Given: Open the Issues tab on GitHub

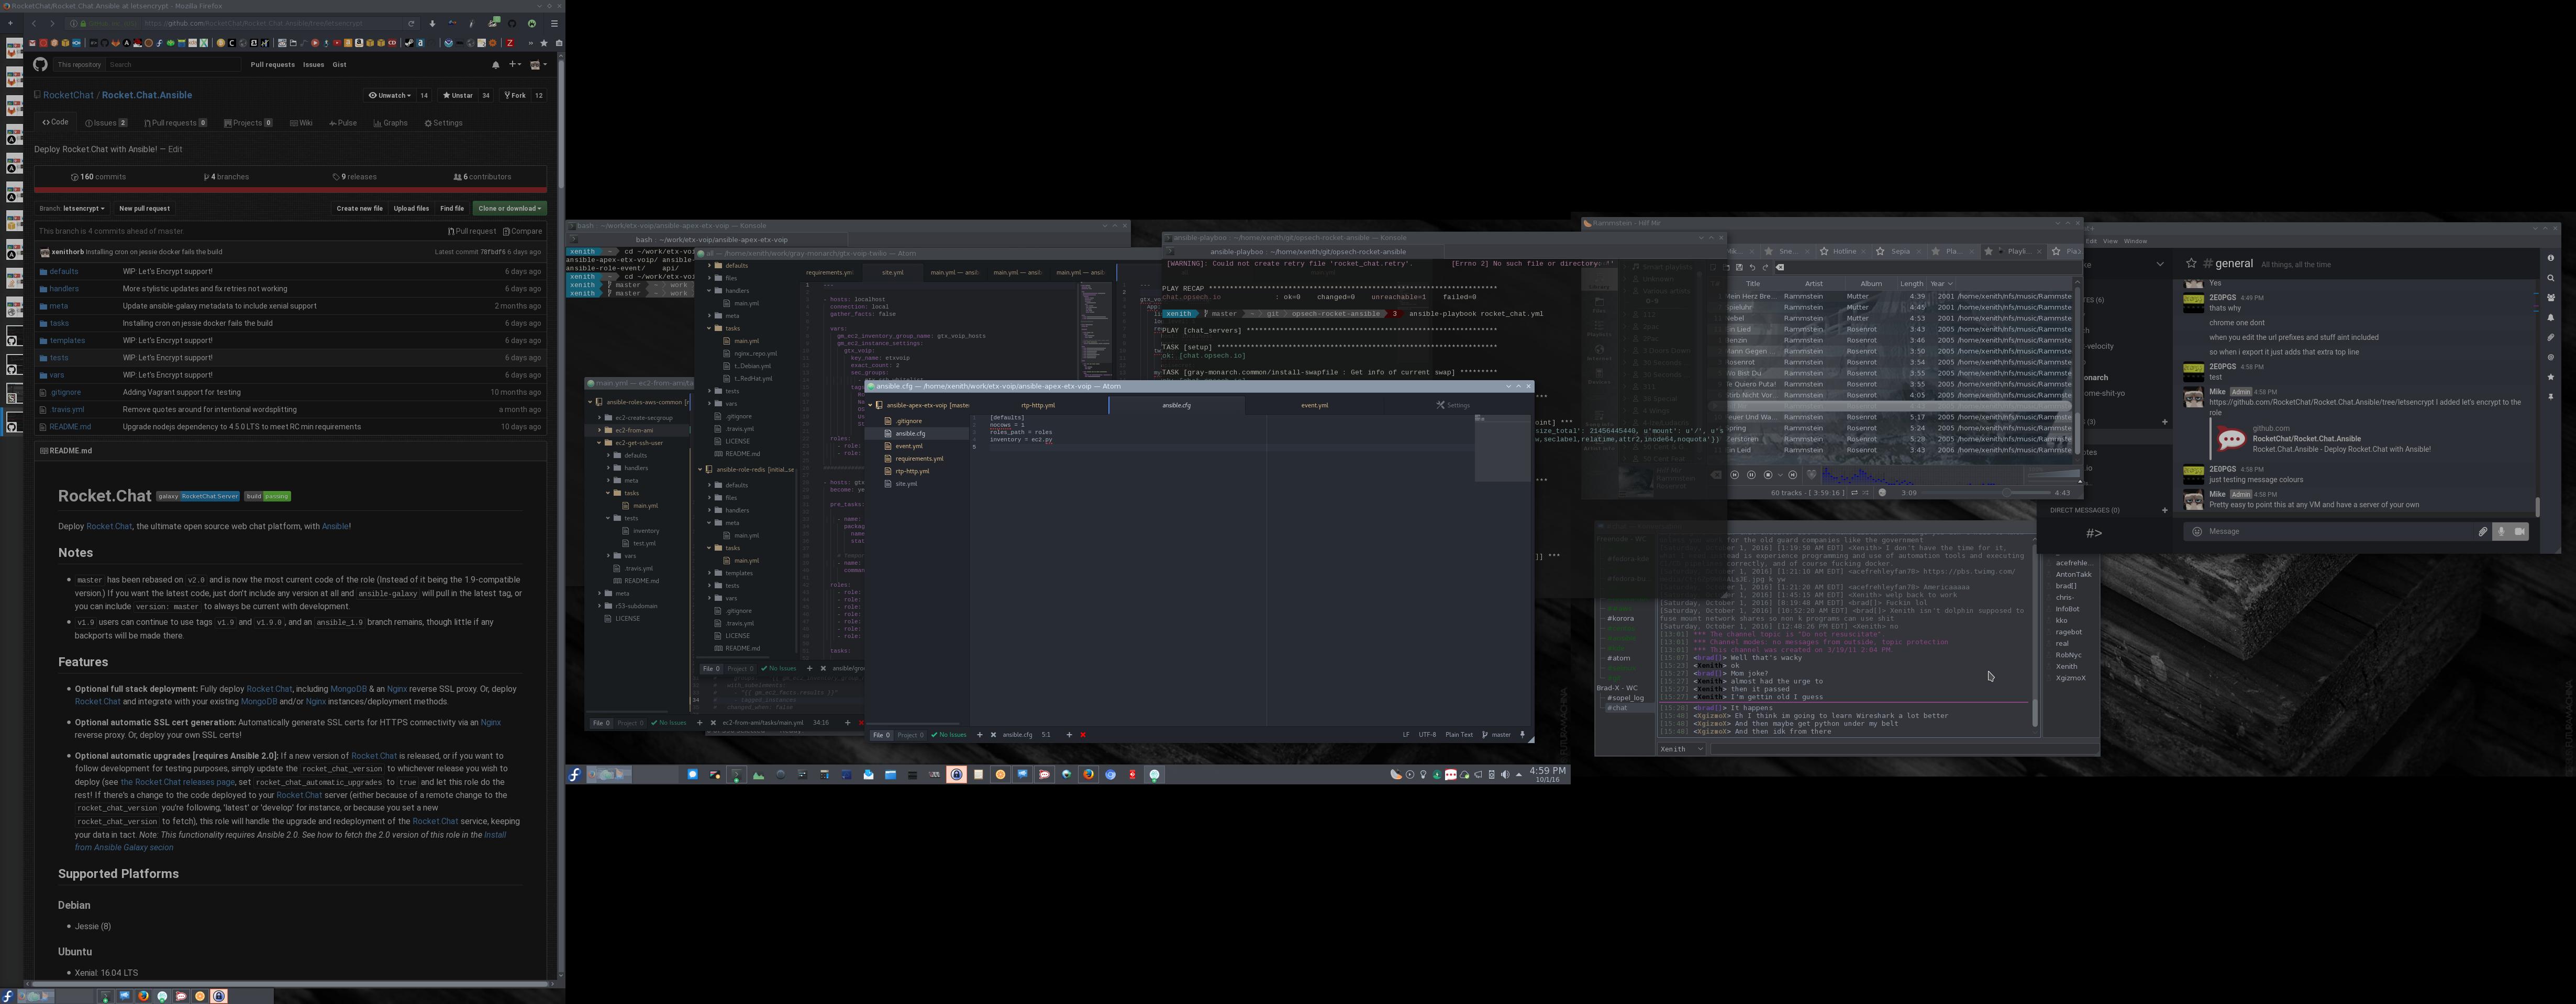Looking at the screenshot, I should point(106,123).
